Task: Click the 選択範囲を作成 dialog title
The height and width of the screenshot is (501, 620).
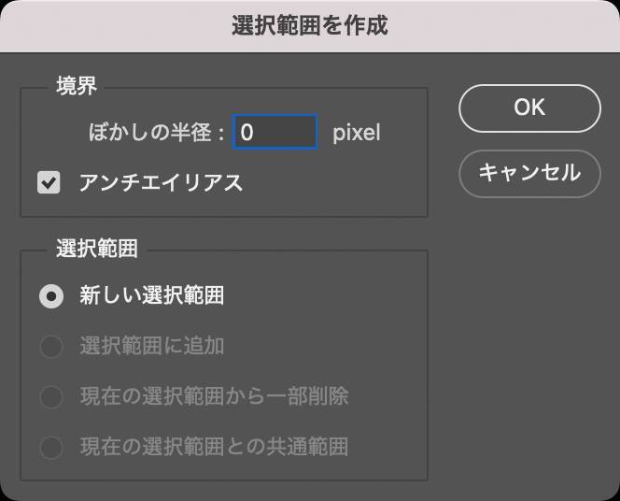Action: pos(309,26)
